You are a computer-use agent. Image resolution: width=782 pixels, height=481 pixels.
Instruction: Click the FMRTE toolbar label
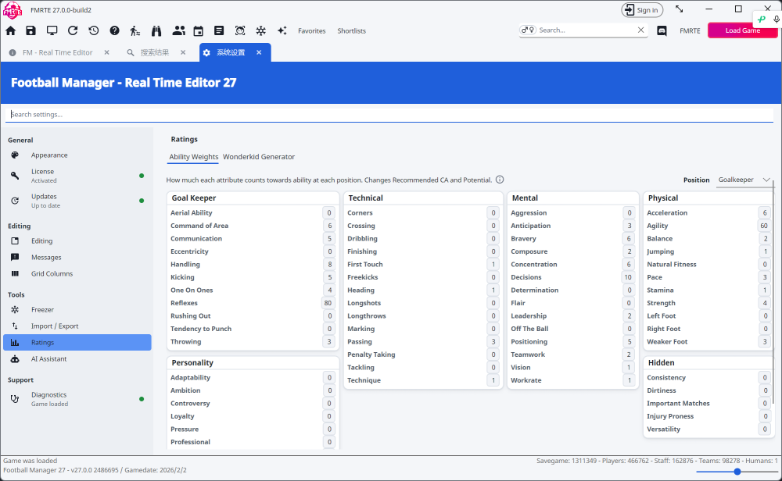pyautogui.click(x=690, y=31)
